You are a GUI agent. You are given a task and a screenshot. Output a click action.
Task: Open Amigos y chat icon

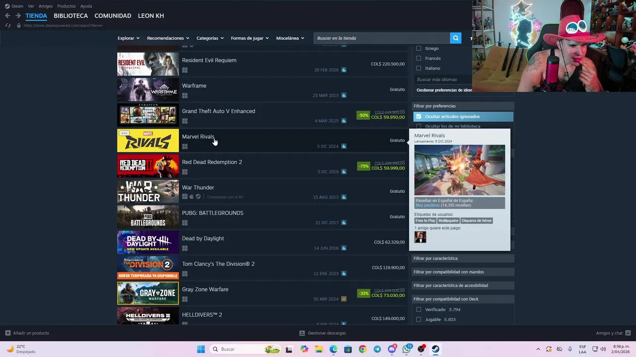[x=628, y=333]
